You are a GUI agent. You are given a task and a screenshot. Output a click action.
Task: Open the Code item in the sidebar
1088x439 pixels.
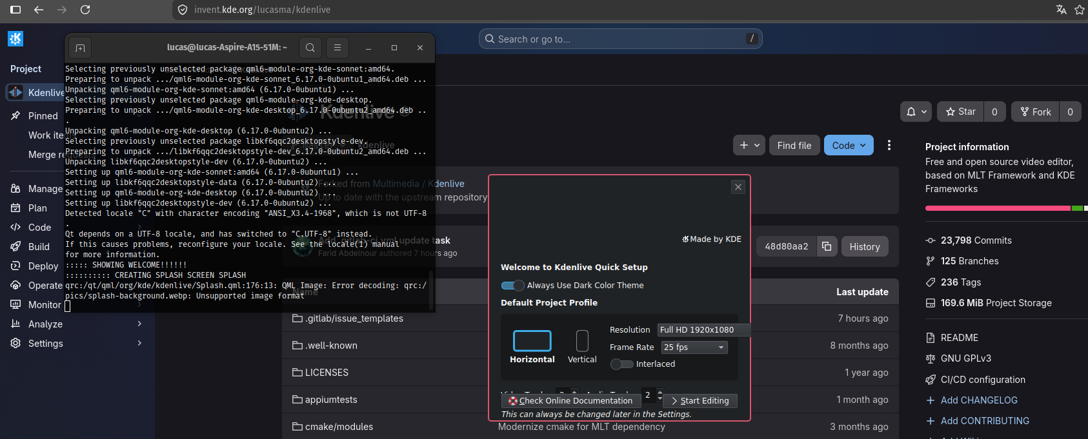point(39,228)
